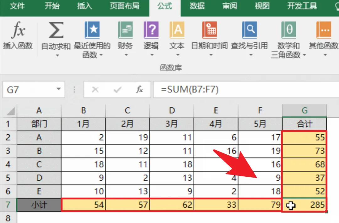Image resolution: width=339 pixels, height=223 pixels.
Task: Select row 1 header
Action: pyautogui.click(x=8, y=124)
